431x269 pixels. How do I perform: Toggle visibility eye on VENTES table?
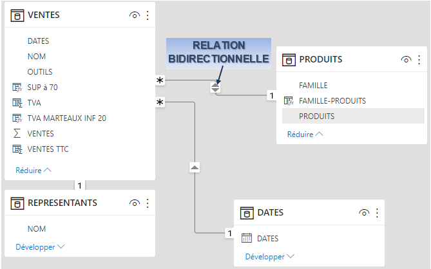click(x=134, y=15)
